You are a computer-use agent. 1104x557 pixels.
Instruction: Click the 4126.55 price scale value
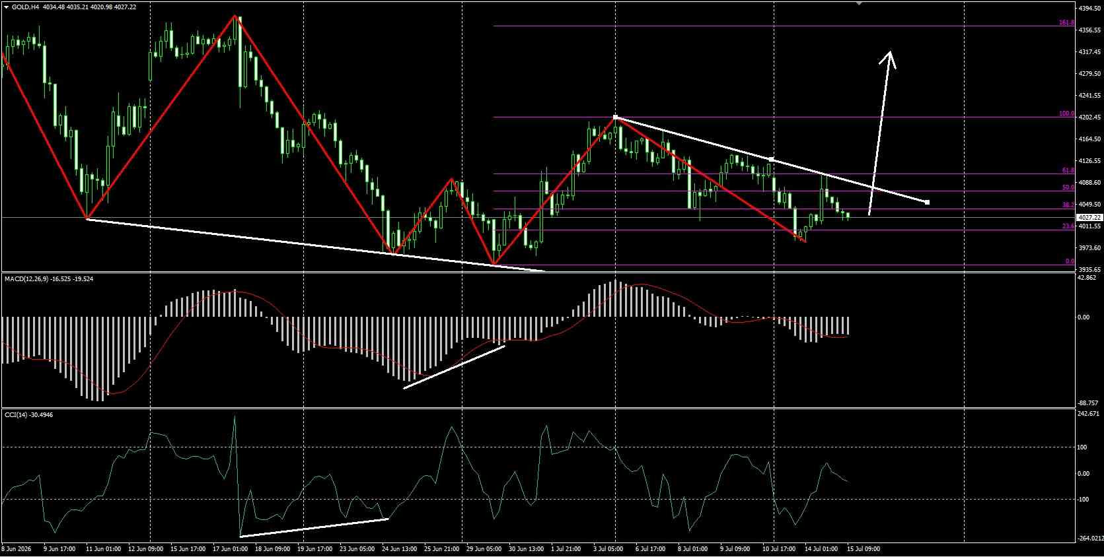1089,161
